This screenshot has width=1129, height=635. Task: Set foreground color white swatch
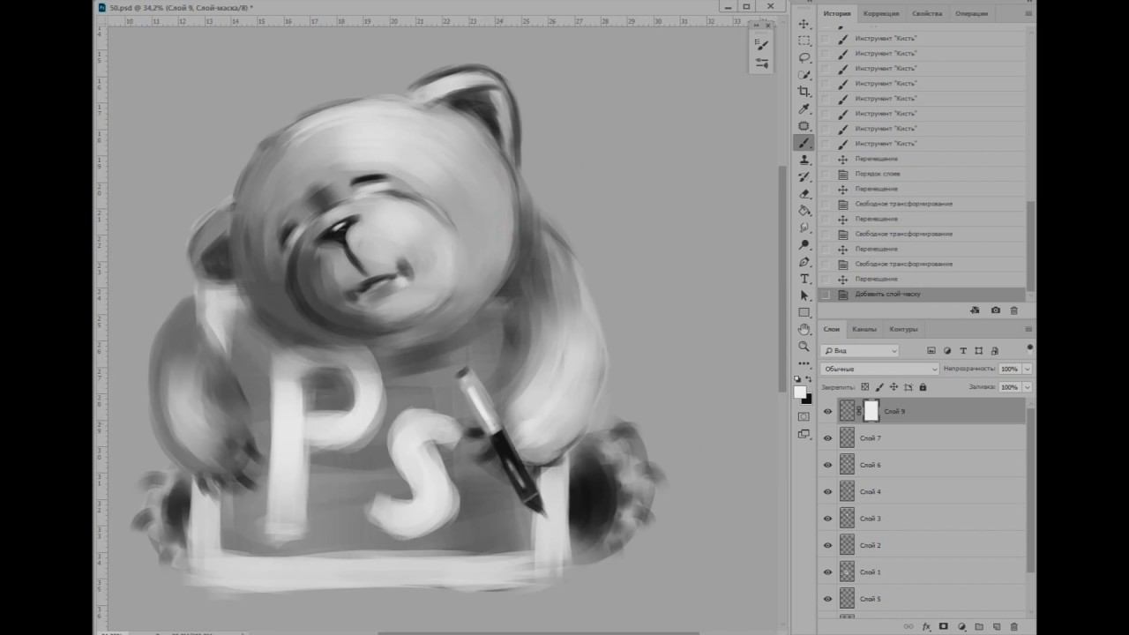pos(800,392)
